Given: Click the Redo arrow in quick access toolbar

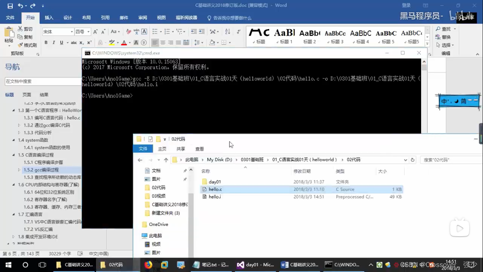Looking at the screenshot, I should pos(33,6).
